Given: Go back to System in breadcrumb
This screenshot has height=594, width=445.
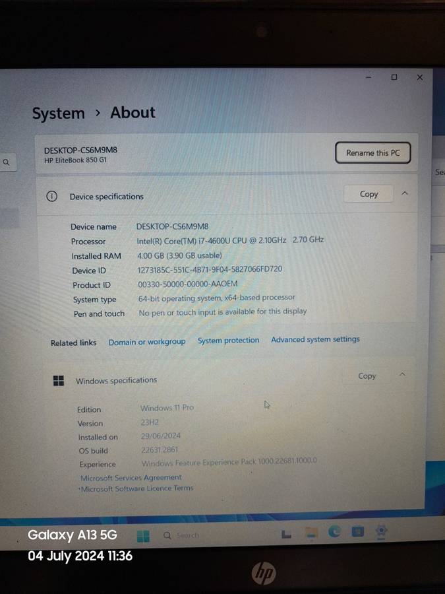Looking at the screenshot, I should (x=58, y=114).
